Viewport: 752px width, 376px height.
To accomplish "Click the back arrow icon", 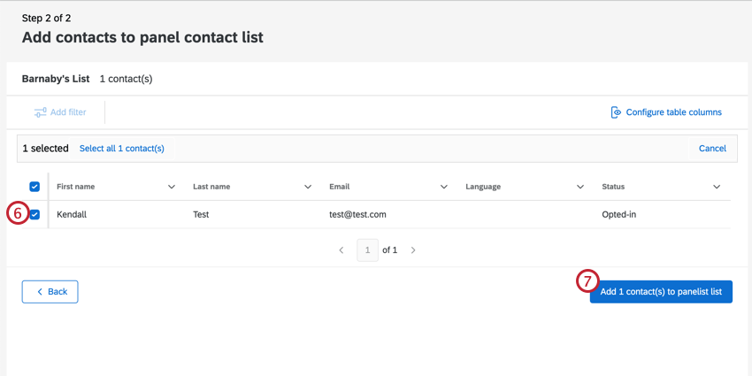I will click(39, 292).
